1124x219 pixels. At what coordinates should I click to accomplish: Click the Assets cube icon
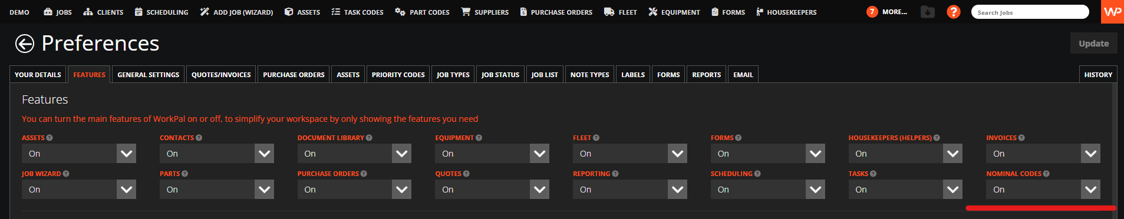[289, 12]
